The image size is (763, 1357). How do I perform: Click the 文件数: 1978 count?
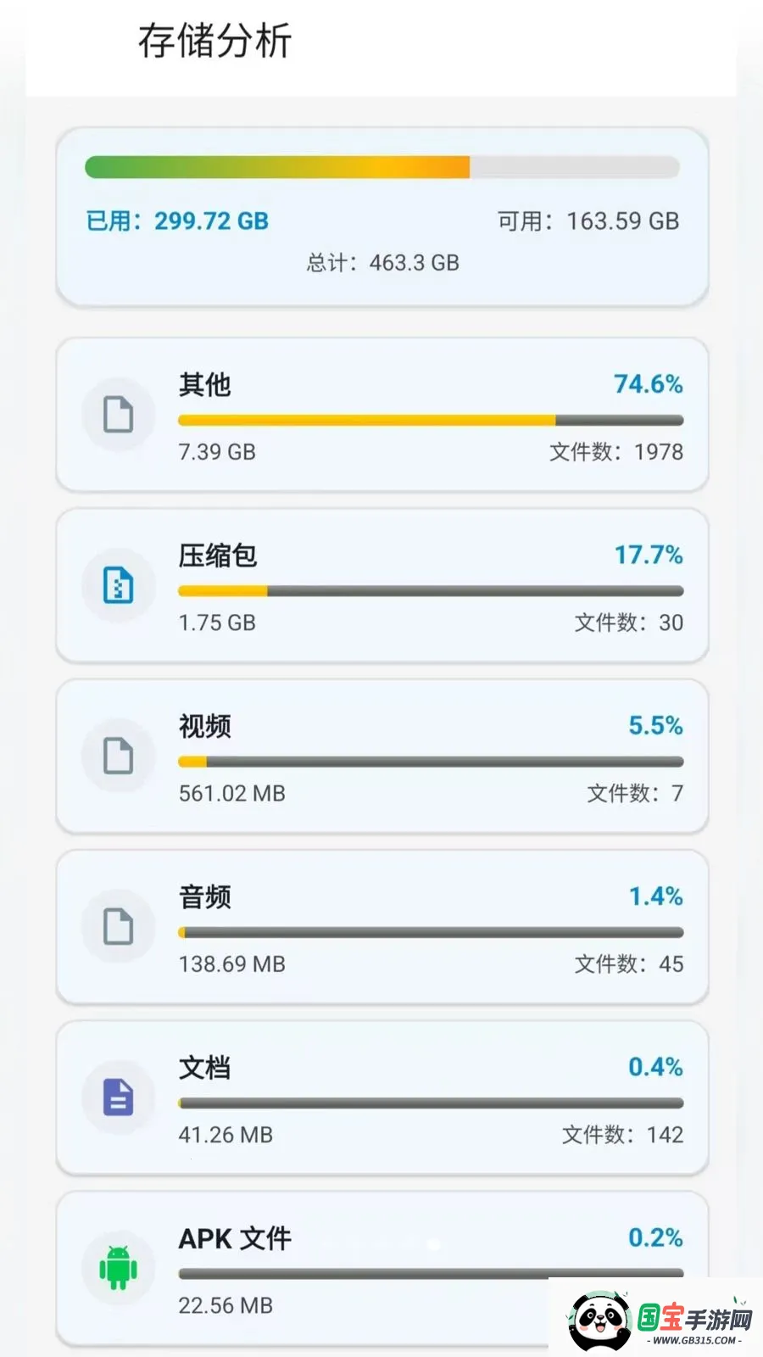616,451
